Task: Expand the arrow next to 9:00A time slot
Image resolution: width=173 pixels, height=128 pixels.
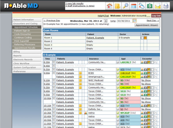Action: (54, 73)
